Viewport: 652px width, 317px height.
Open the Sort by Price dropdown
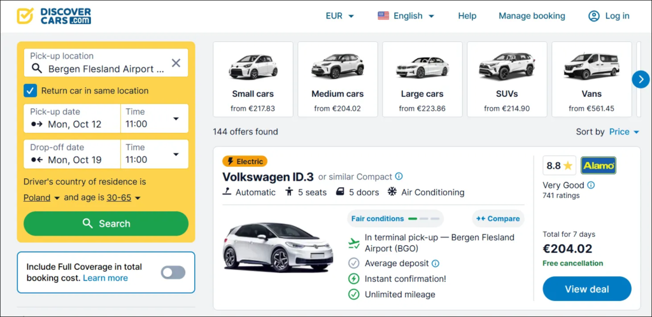624,132
